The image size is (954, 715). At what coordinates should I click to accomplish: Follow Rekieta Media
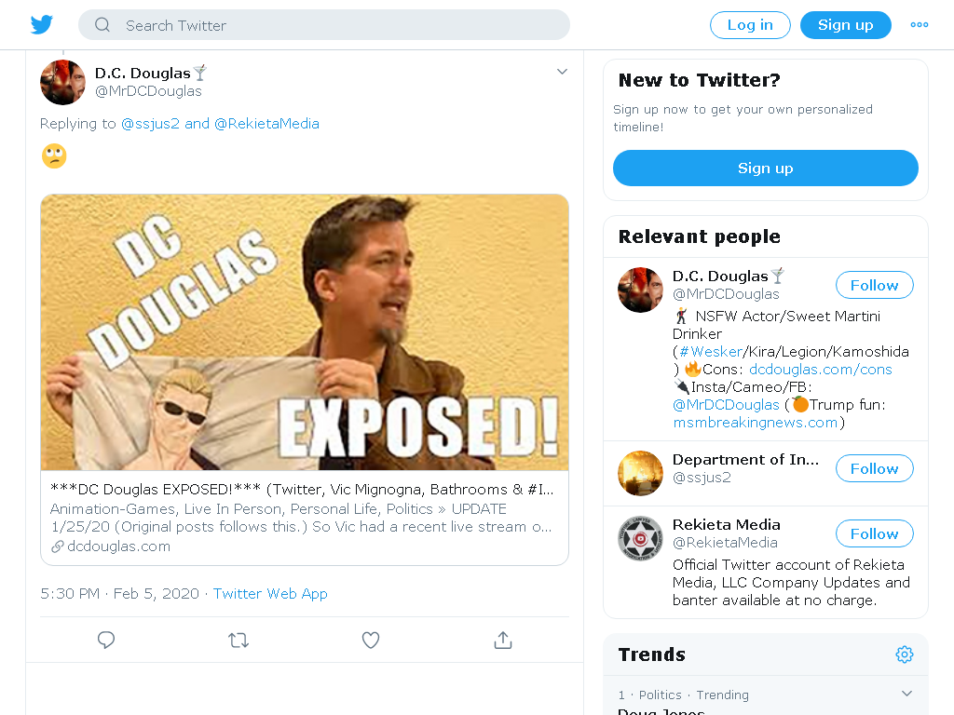click(874, 533)
